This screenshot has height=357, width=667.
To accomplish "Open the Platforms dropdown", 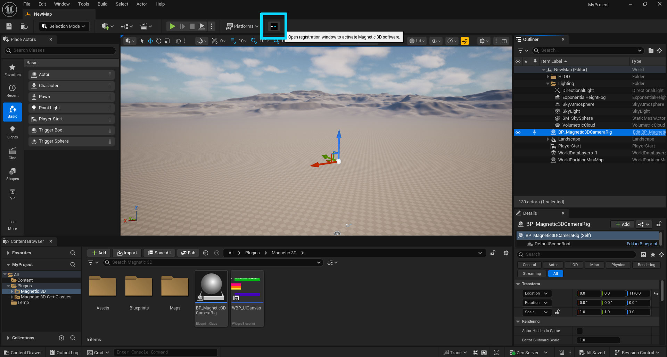I will coord(242,26).
